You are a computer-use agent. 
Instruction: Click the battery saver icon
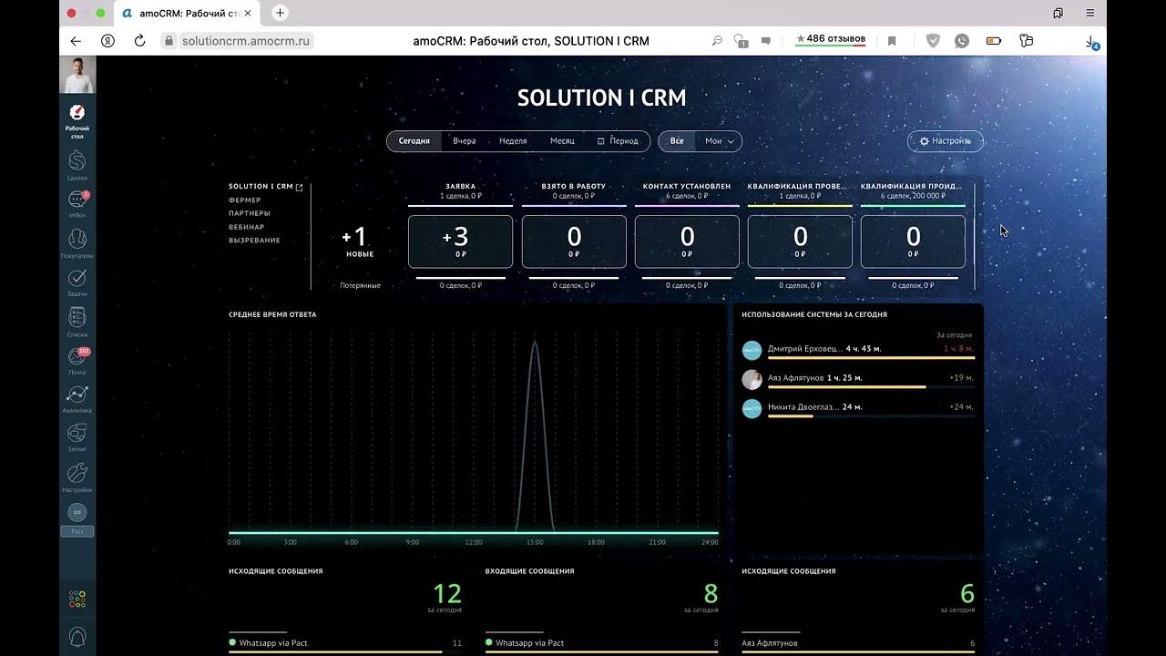(x=994, y=41)
